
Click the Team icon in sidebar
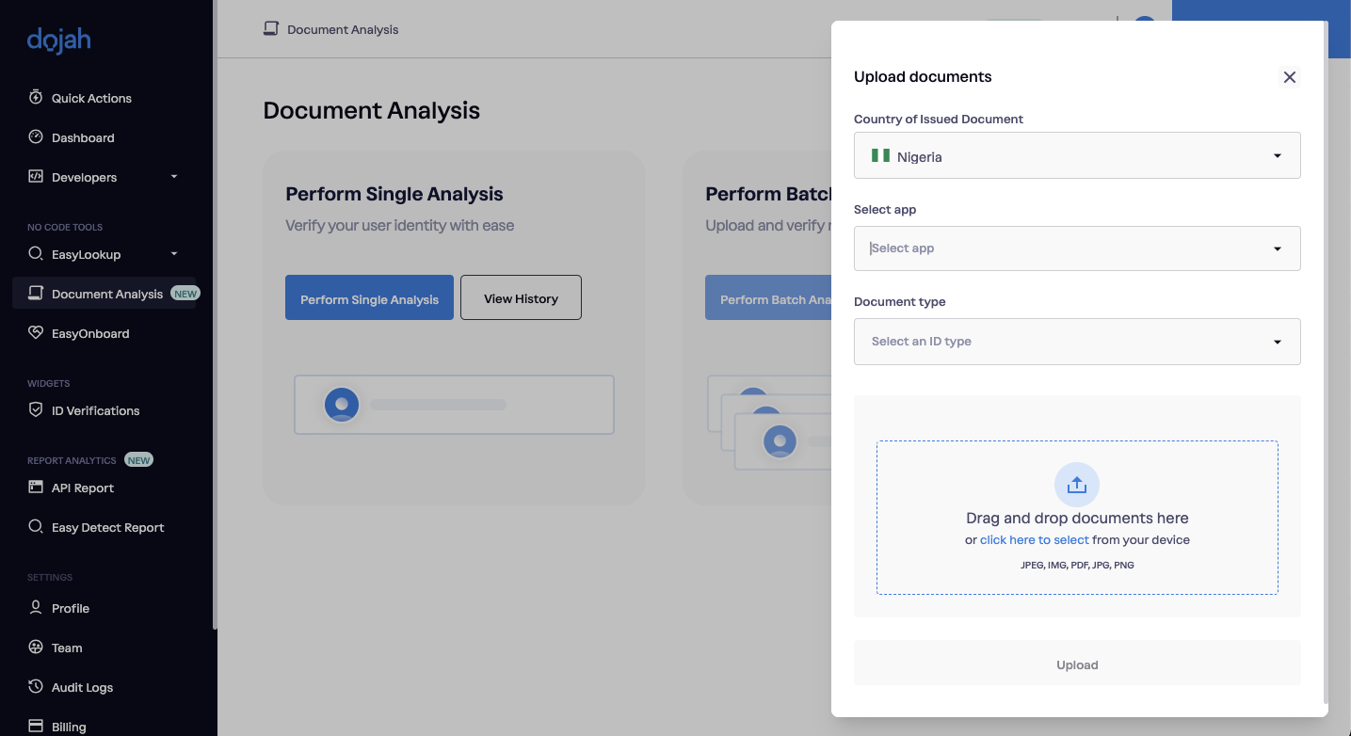pyautogui.click(x=36, y=647)
